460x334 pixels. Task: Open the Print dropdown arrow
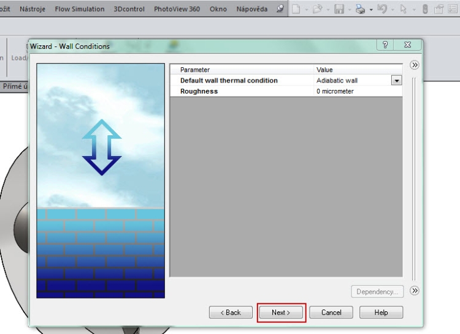click(371, 10)
